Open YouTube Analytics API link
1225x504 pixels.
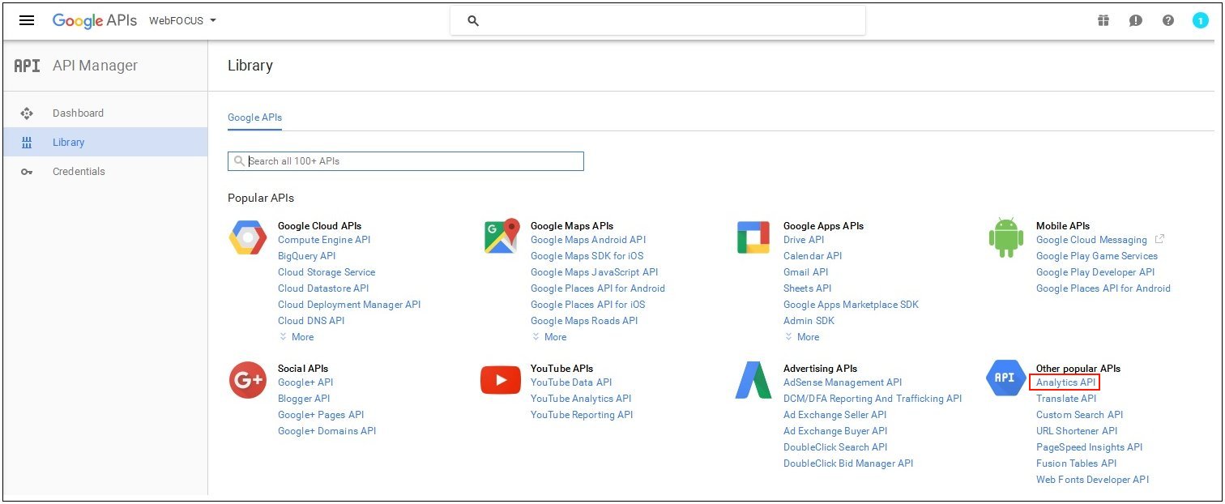click(581, 399)
